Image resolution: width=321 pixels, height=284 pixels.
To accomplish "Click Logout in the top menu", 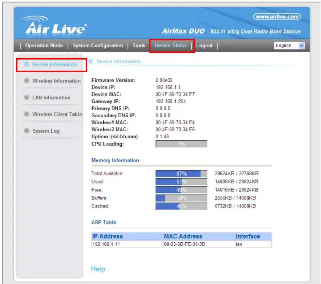I will 204,46.
